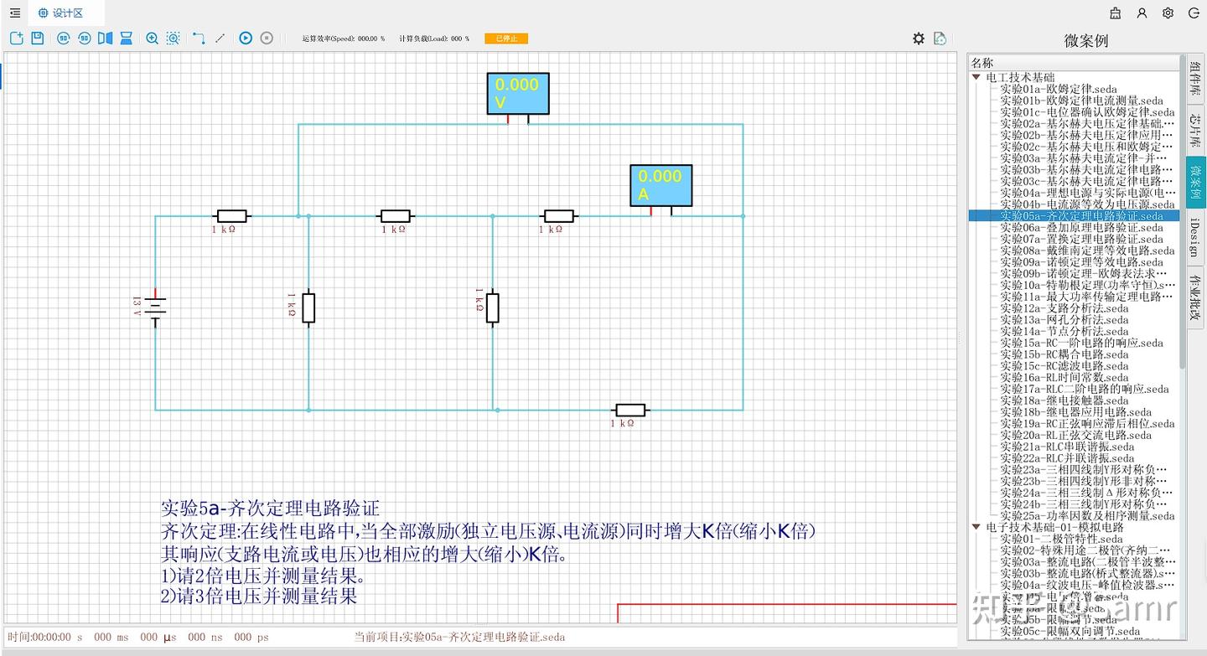1207x656 pixels.
Task: Collapse the 电工技术基础 category
Action: [976, 76]
